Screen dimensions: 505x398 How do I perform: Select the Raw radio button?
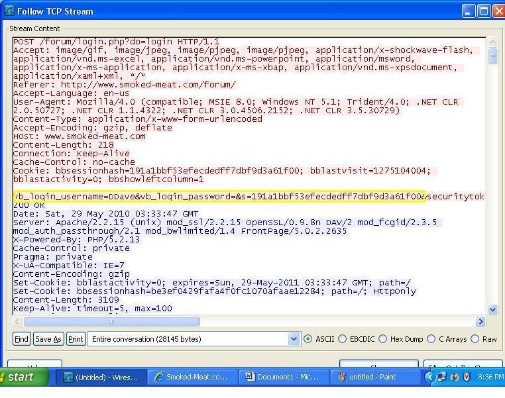(475, 339)
